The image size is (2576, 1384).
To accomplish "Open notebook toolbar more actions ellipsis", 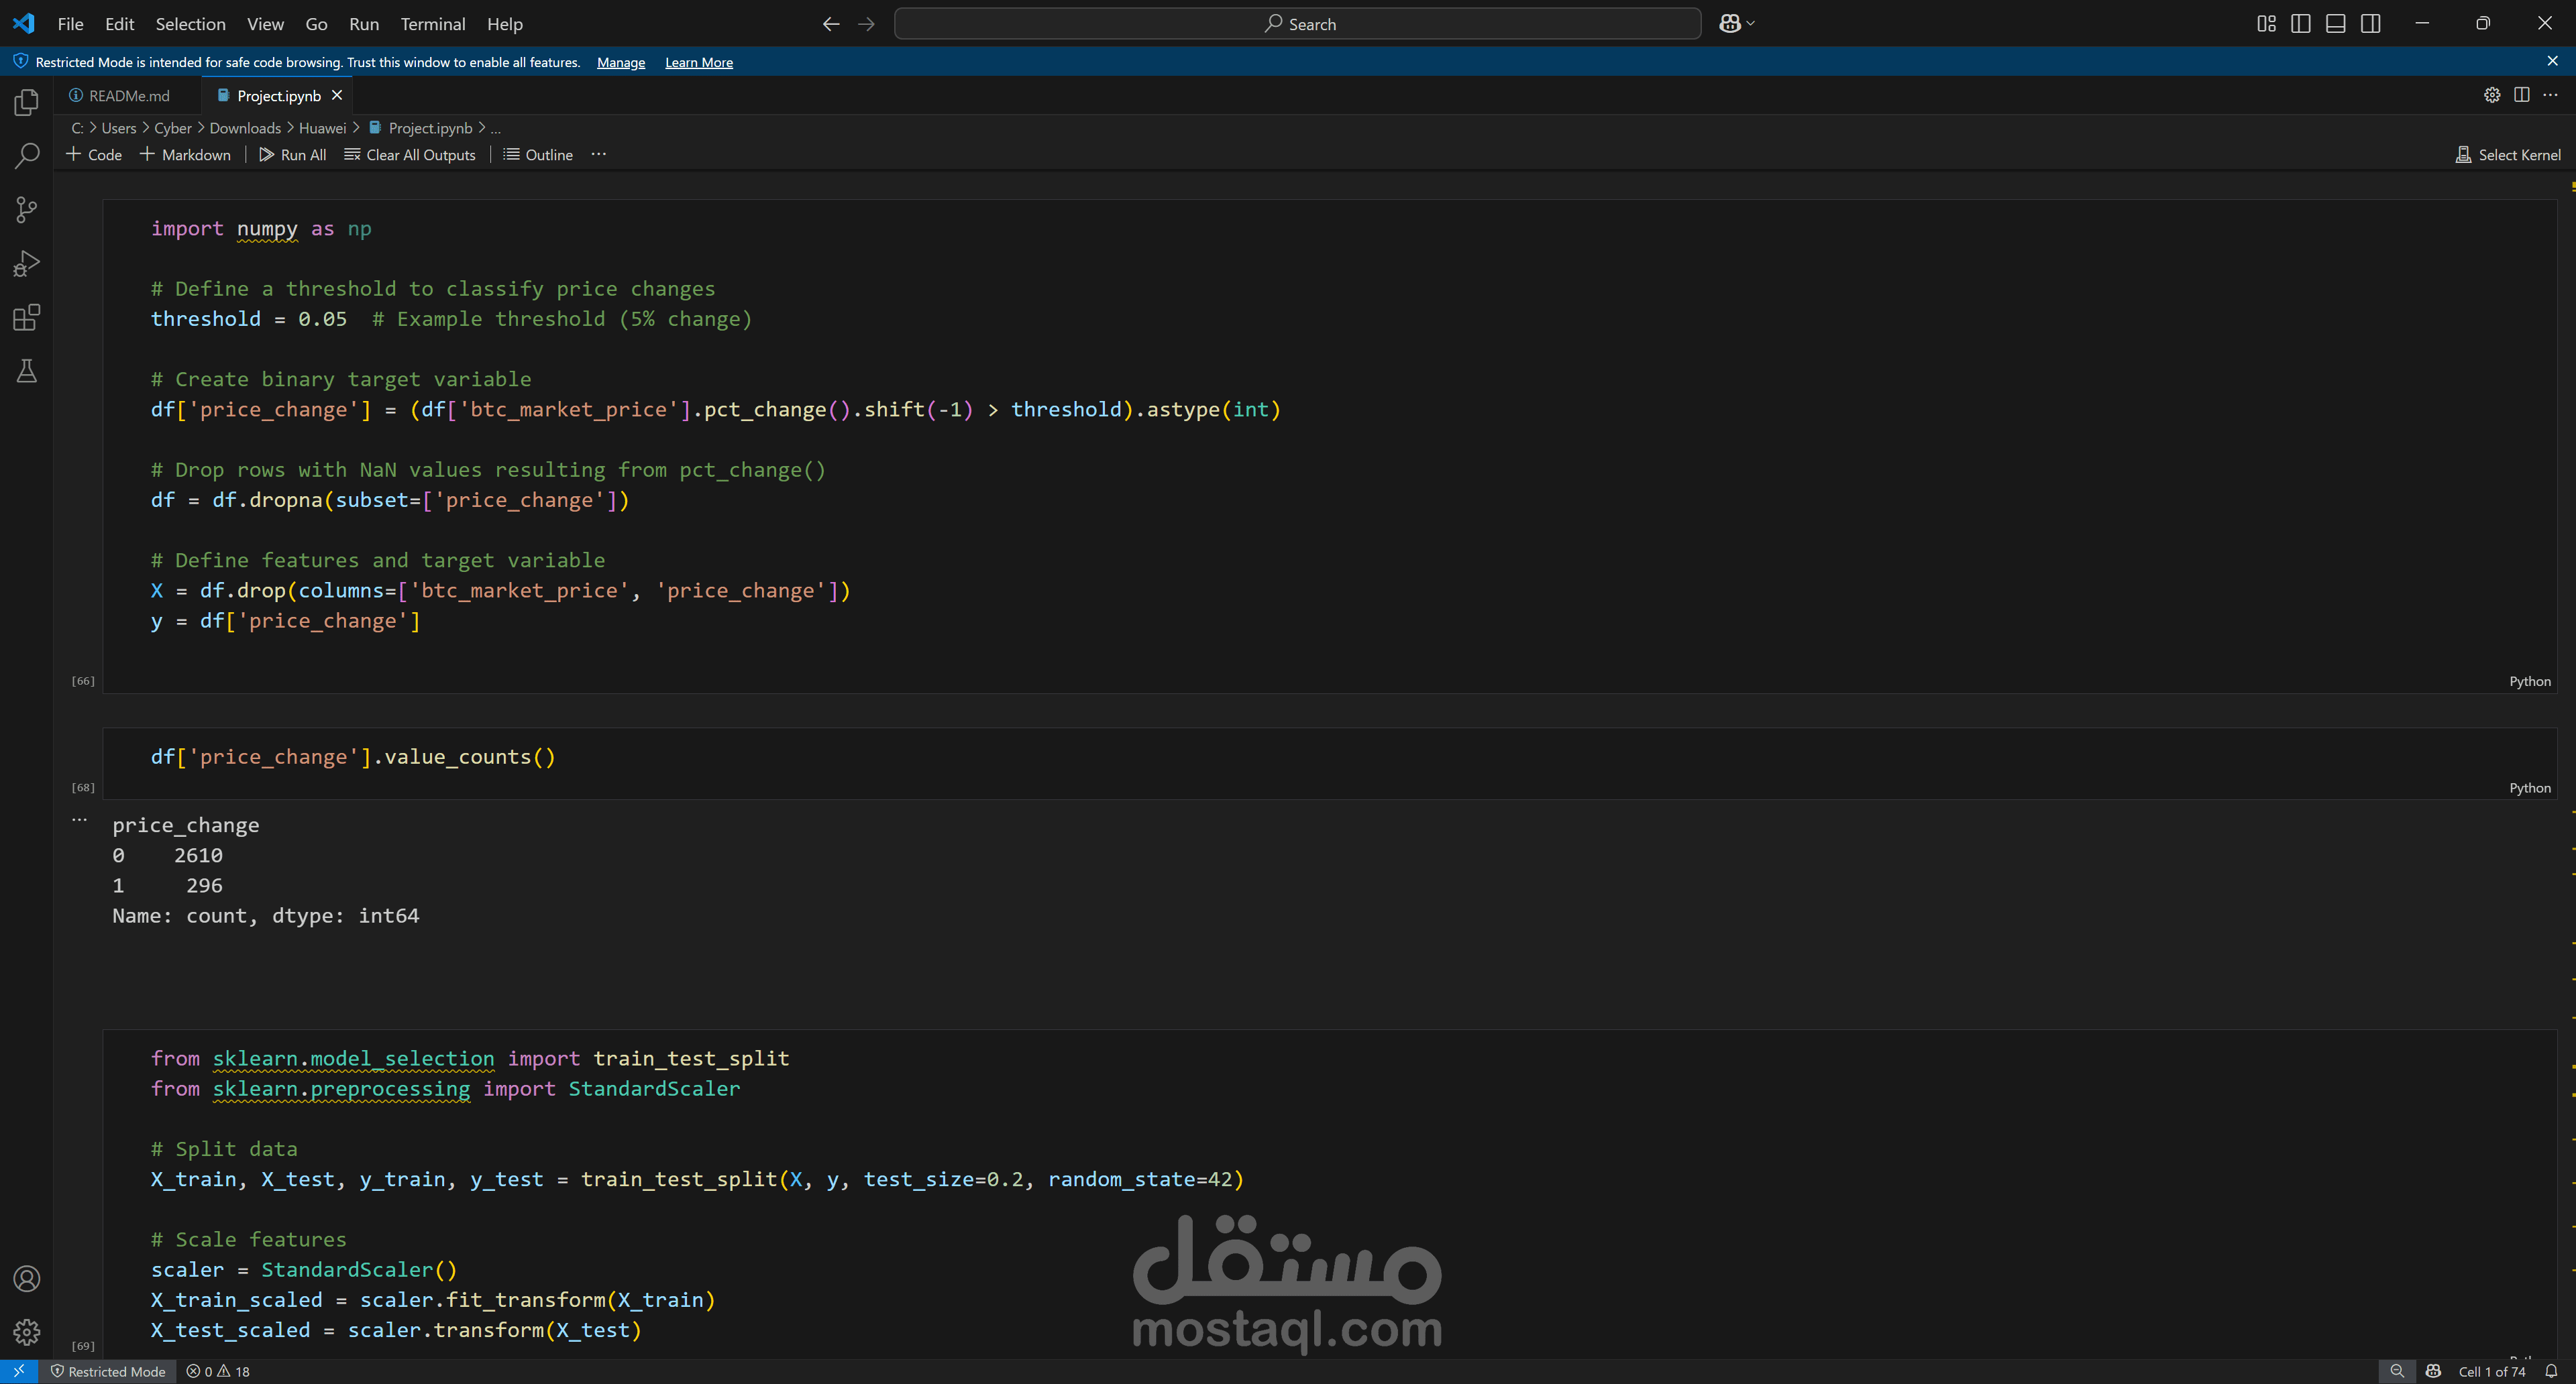I will pos(598,155).
